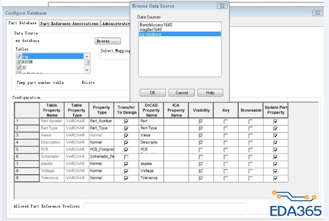Click Help in Browse Data Source dialog

click(210, 93)
